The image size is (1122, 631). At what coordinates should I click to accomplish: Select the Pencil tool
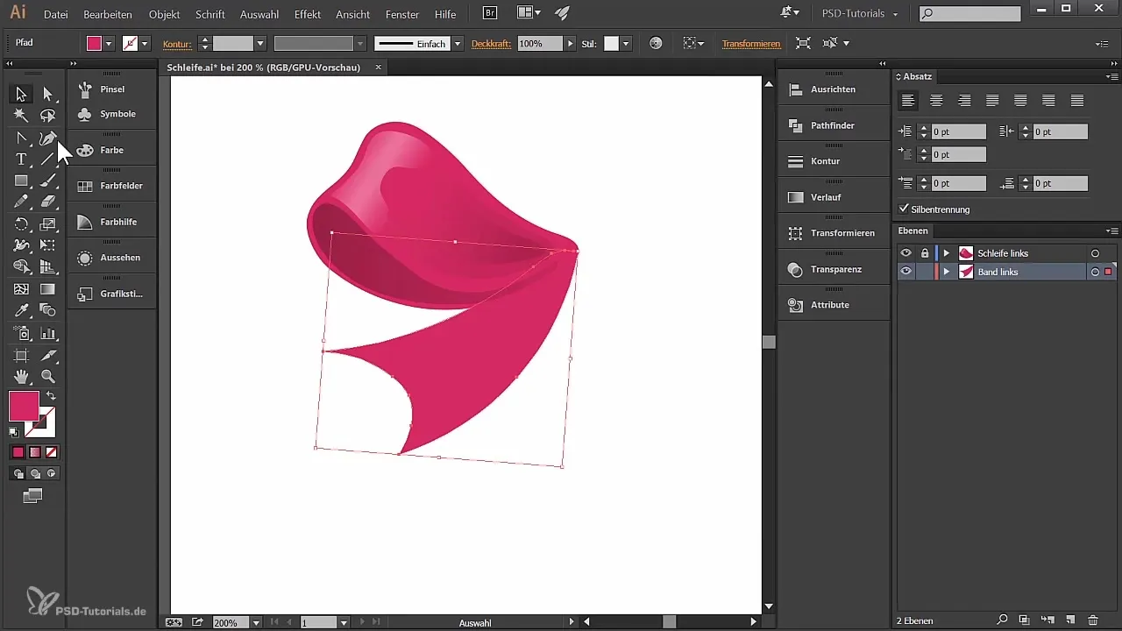click(x=21, y=202)
